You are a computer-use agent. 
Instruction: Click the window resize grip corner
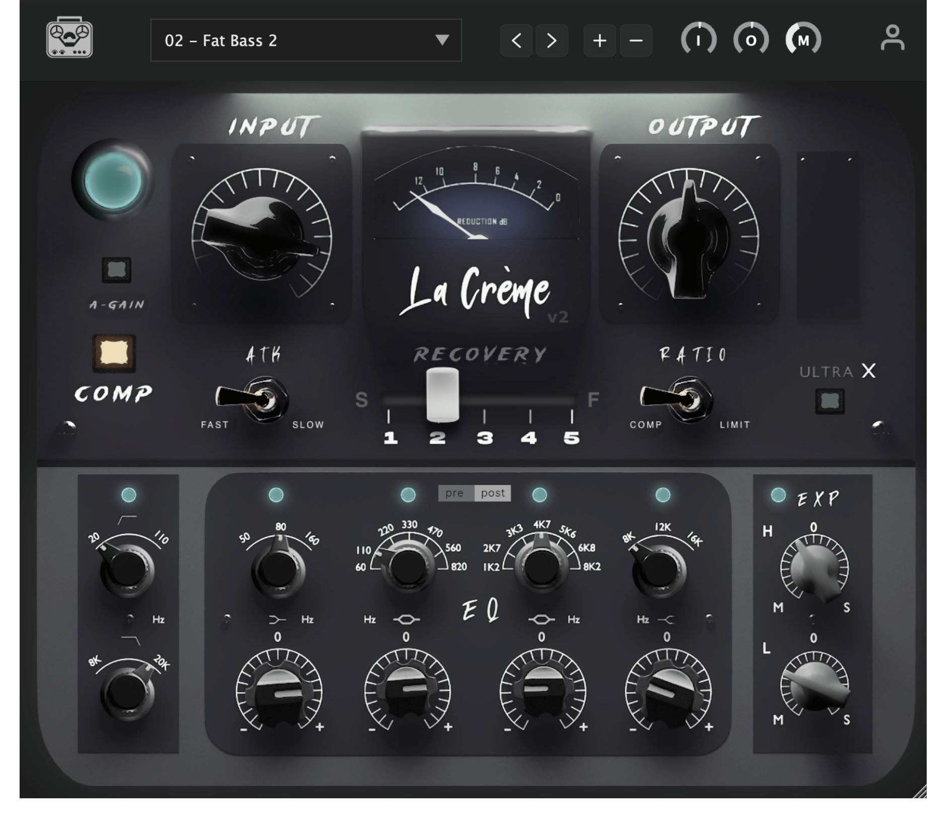point(920,792)
